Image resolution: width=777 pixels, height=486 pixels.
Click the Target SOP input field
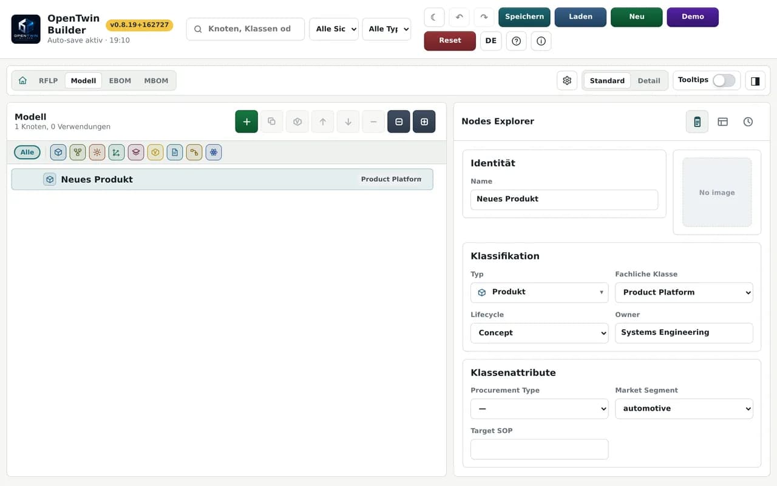point(540,450)
